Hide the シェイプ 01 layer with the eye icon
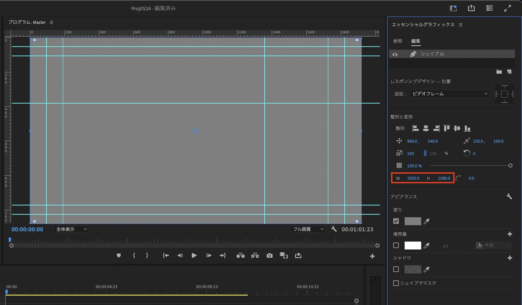The width and height of the screenshot is (522, 305). (395, 54)
